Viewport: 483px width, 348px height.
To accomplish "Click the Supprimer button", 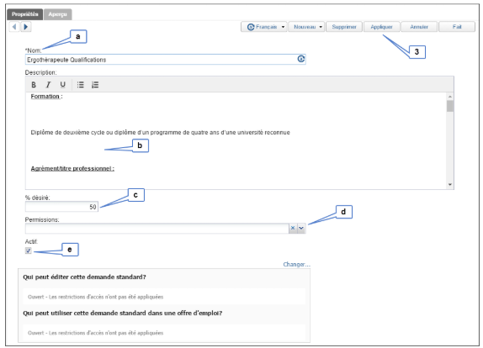I will [344, 27].
